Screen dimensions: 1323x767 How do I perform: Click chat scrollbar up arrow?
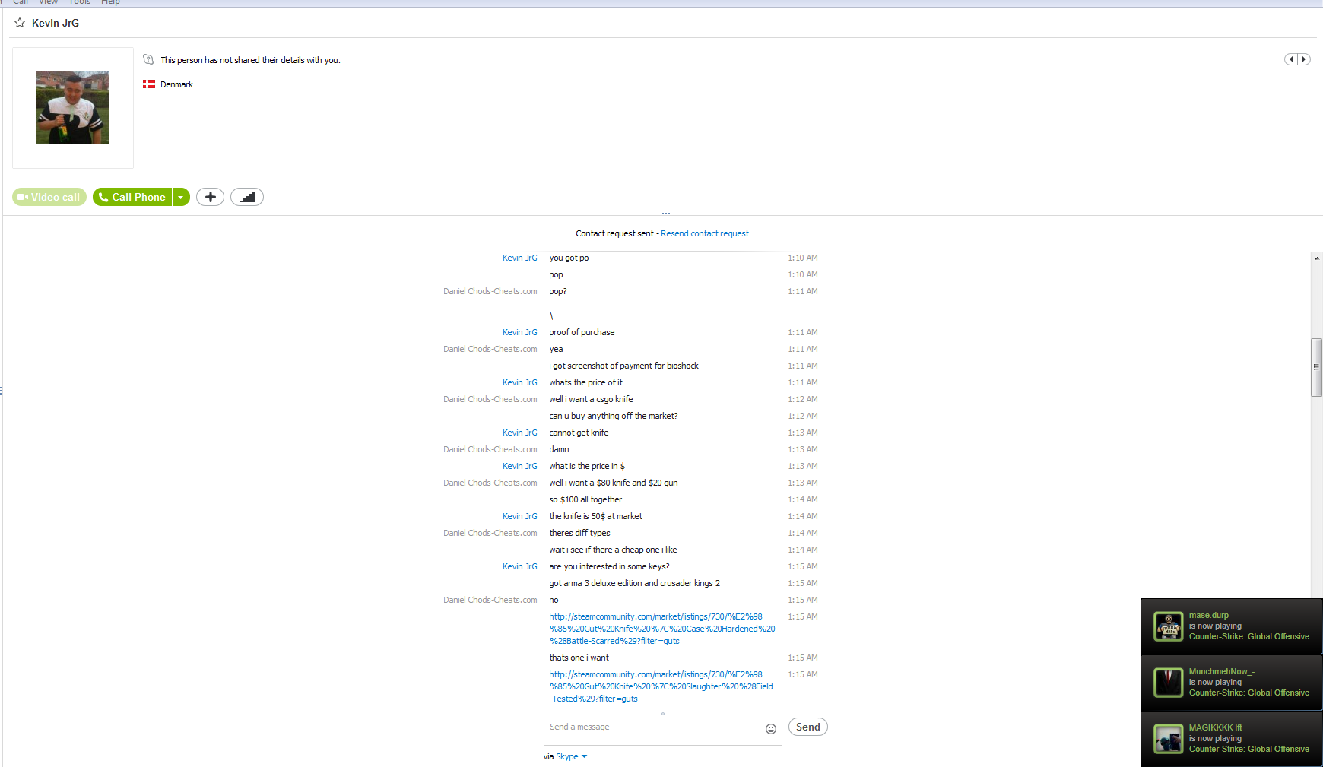pyautogui.click(x=1317, y=258)
